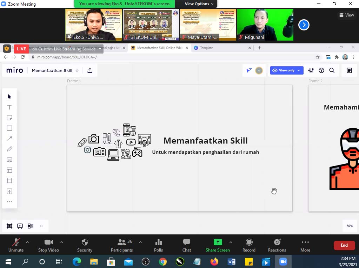Viewport: 359px width, 268px height.
Task: Click the Miro logo
Action: [15, 70]
